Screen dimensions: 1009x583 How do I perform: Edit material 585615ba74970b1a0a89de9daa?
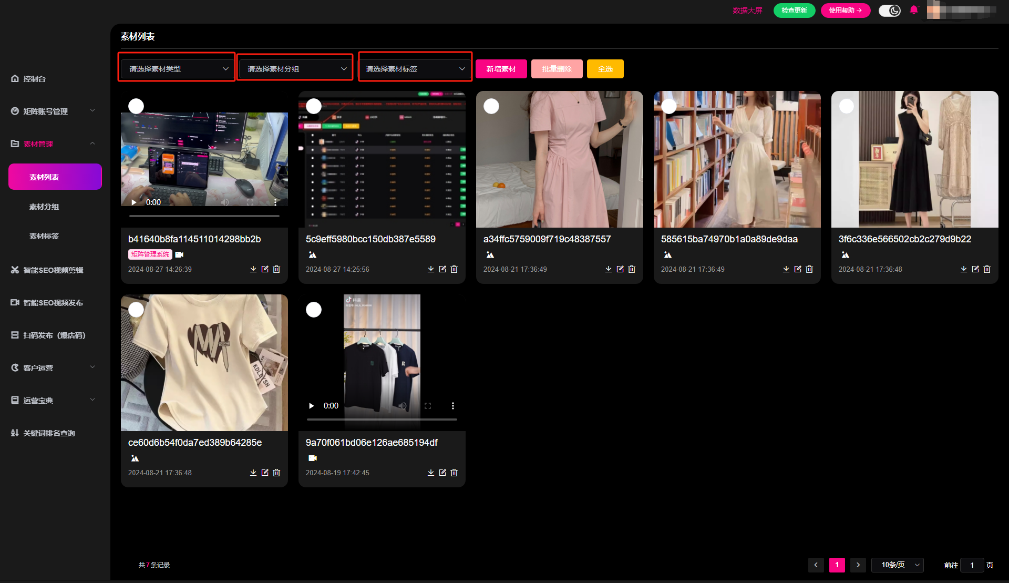pyautogui.click(x=798, y=269)
